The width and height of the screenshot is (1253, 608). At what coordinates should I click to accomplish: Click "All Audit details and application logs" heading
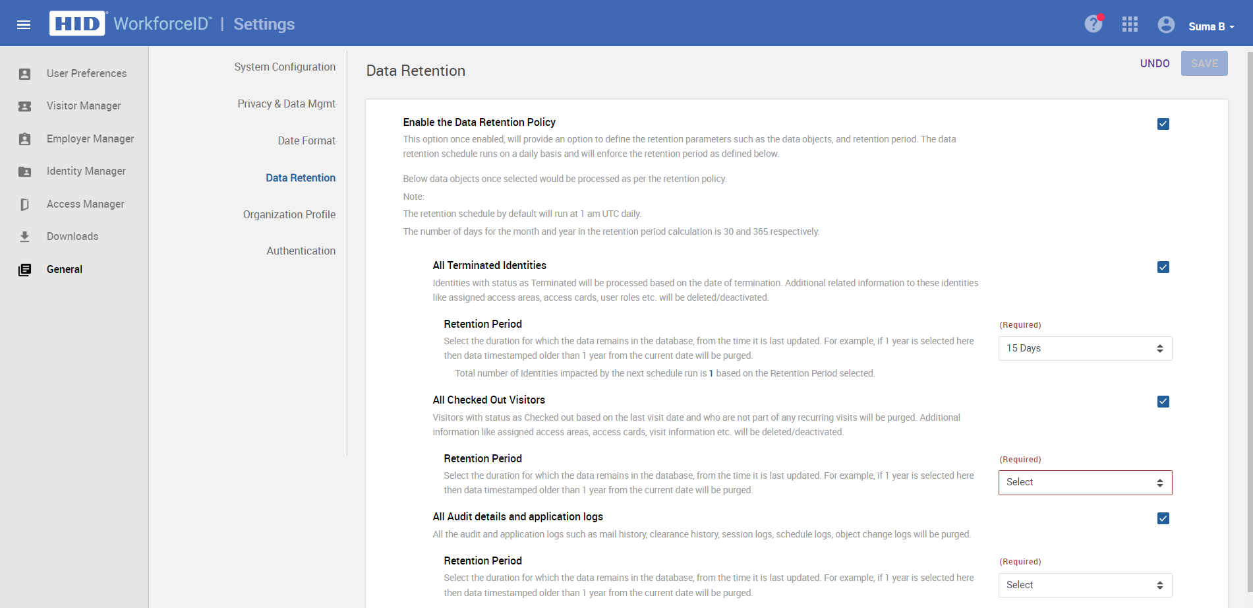(x=517, y=516)
